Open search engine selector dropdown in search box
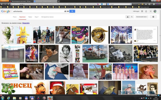 click(x=108, y=4)
